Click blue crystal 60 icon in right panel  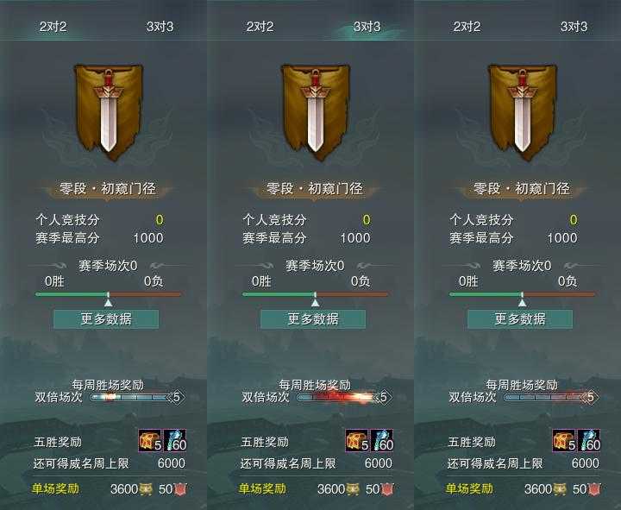tap(589, 440)
